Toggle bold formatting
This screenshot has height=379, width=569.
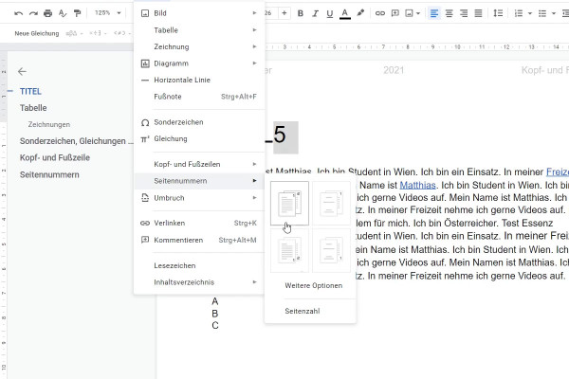click(300, 13)
